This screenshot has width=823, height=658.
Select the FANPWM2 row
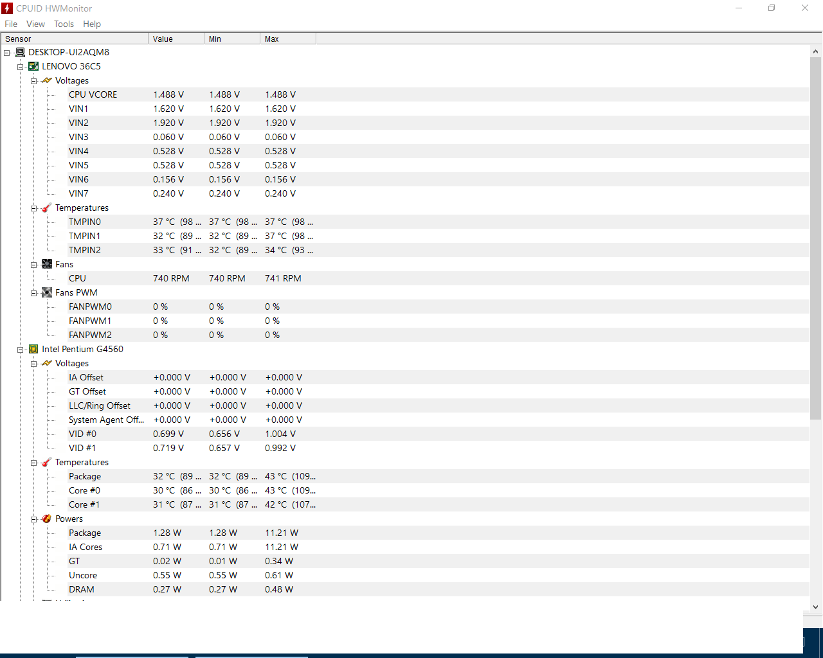(x=437, y=335)
